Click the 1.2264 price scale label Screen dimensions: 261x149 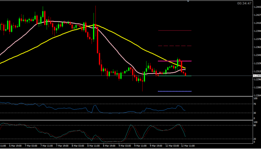click(257, 95)
